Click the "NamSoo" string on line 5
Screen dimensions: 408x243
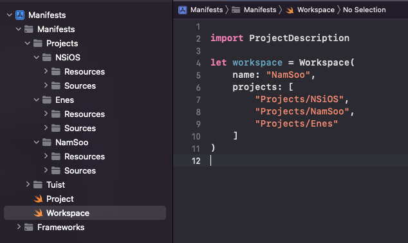[x=288, y=75]
